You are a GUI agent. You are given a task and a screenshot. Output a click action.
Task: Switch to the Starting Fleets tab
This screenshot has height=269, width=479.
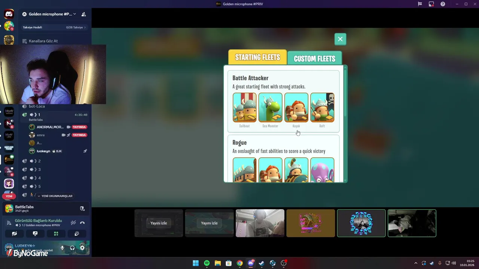click(x=257, y=58)
